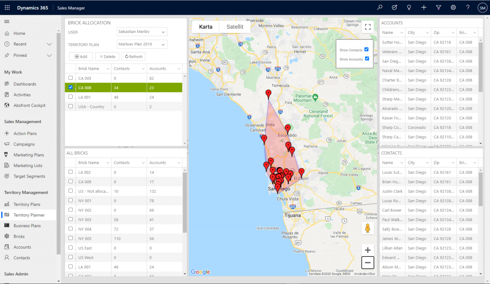The image size is (490, 284).
Task: Select the Justin Clark contact row
Action: [429, 191]
